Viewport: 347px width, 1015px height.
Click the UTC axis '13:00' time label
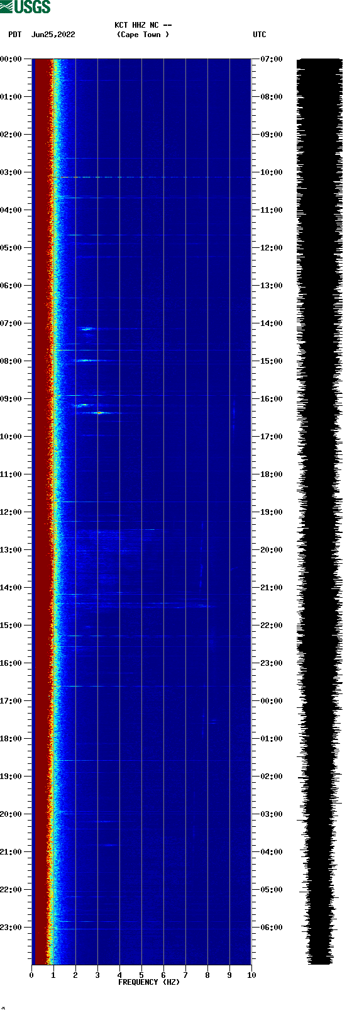(x=272, y=286)
